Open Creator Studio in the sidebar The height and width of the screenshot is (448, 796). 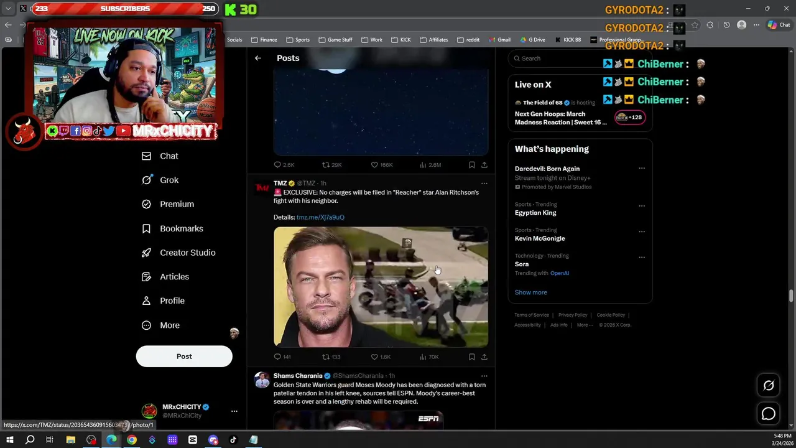pyautogui.click(x=178, y=253)
